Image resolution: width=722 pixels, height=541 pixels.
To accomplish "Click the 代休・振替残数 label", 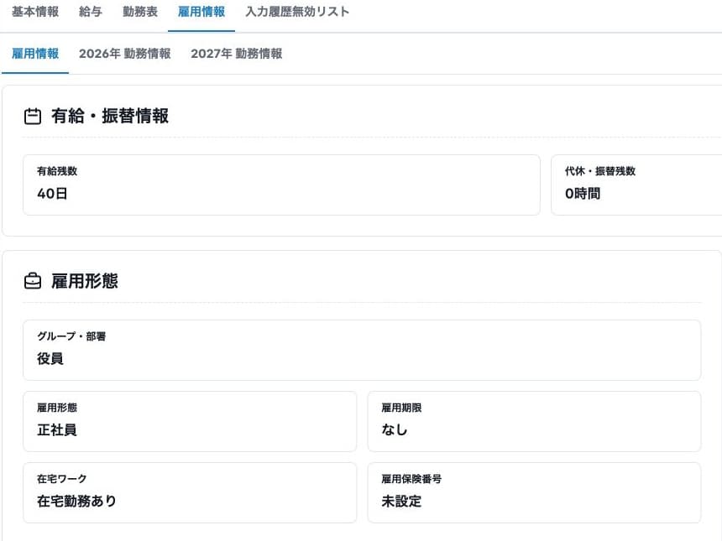I will coord(600,171).
